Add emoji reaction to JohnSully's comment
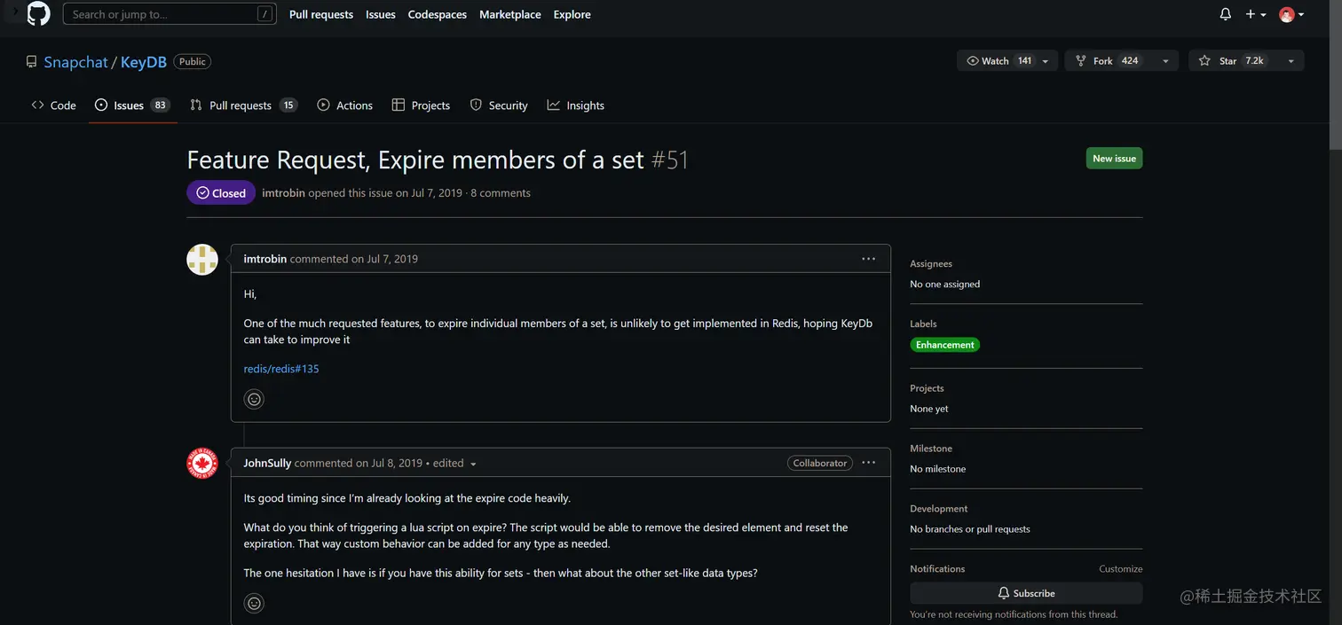Screen dimensions: 1342x625 (x=254, y=604)
